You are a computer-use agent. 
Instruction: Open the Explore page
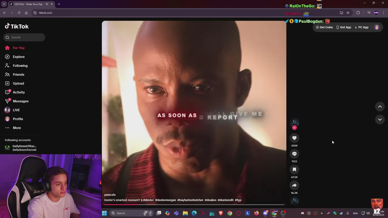(x=15, y=57)
